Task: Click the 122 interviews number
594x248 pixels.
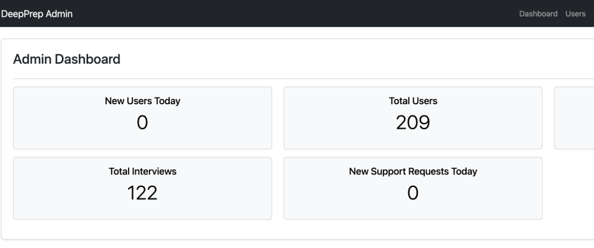Action: [143, 193]
